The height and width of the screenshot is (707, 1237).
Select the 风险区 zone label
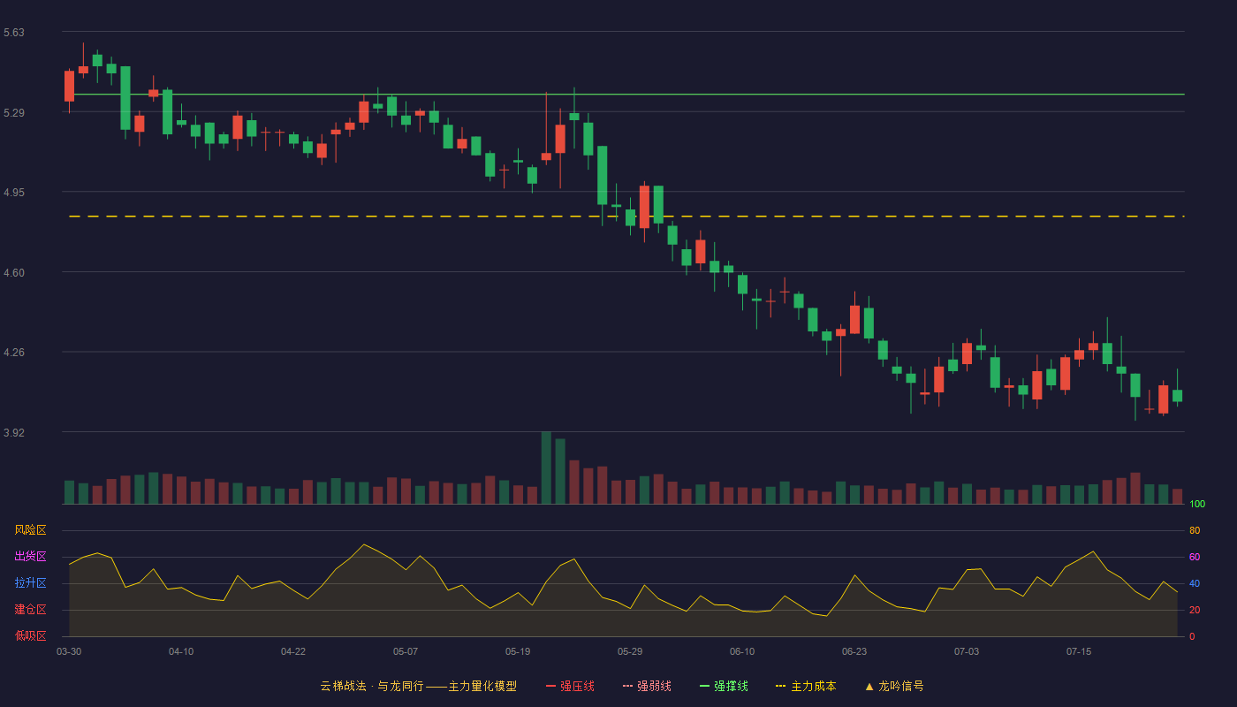[30, 530]
